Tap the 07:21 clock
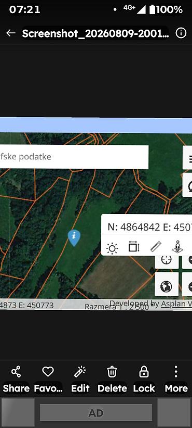The image size is (192, 428). [x=25, y=9]
